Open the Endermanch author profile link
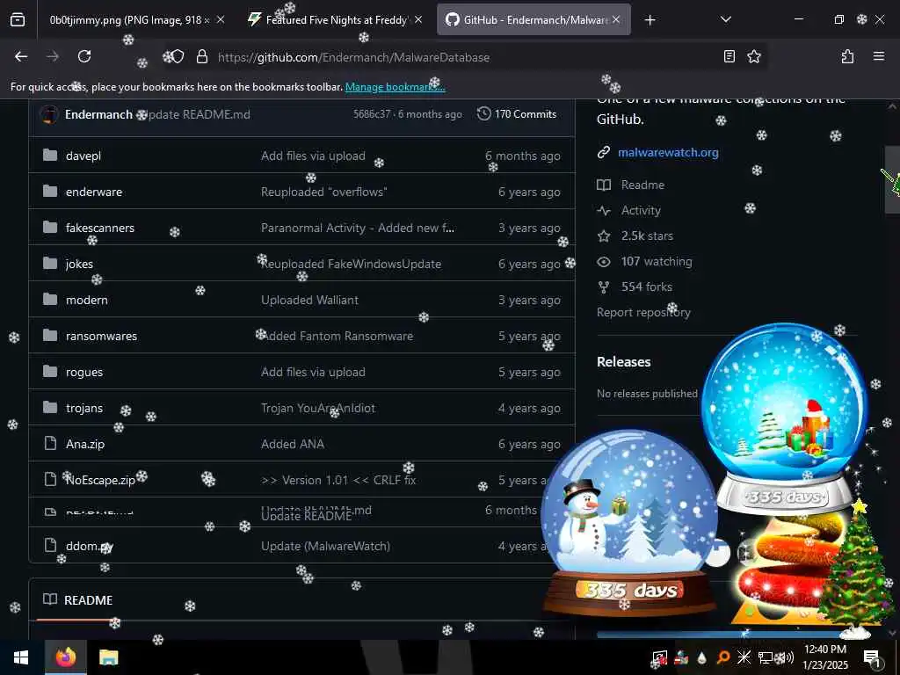 (98, 114)
